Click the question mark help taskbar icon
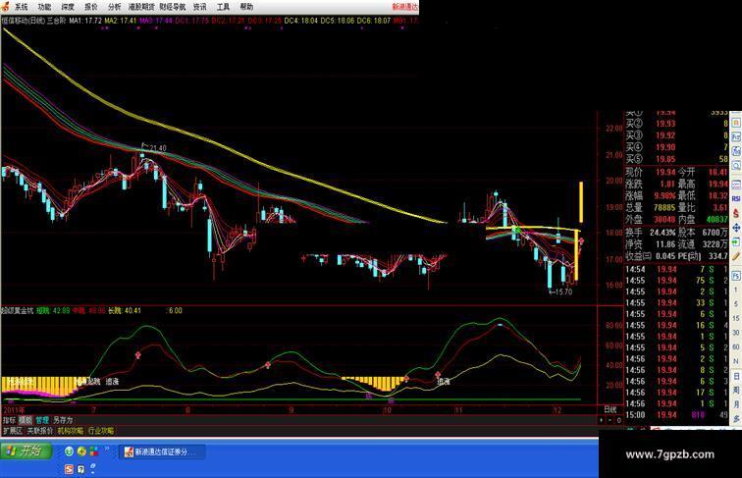Viewport: 742px width, 478px height. point(80,469)
